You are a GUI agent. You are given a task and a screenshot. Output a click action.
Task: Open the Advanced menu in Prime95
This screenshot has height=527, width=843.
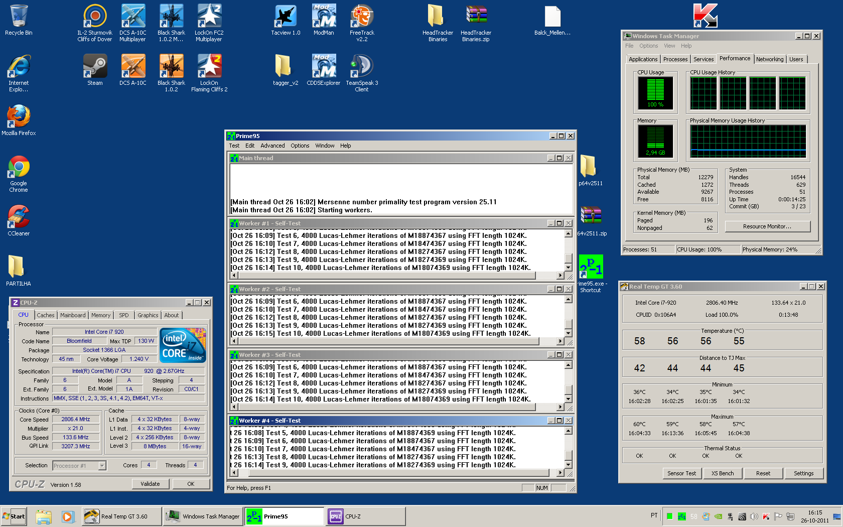pos(272,146)
